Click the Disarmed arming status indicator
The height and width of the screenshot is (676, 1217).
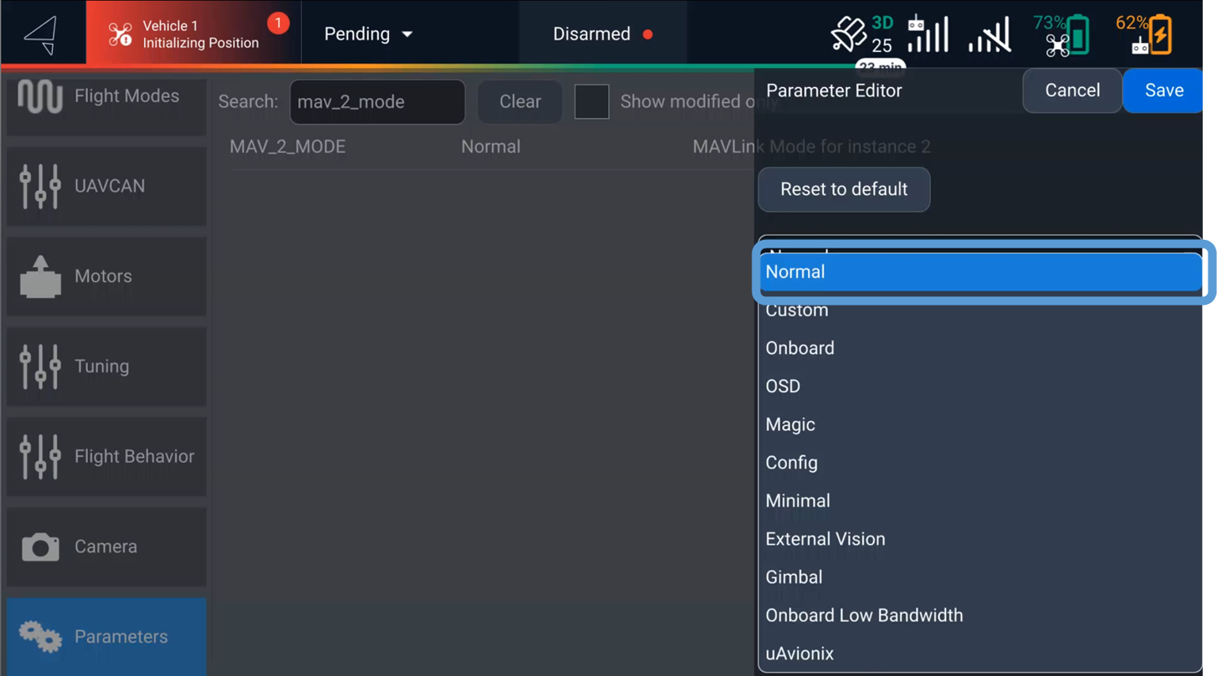click(602, 34)
